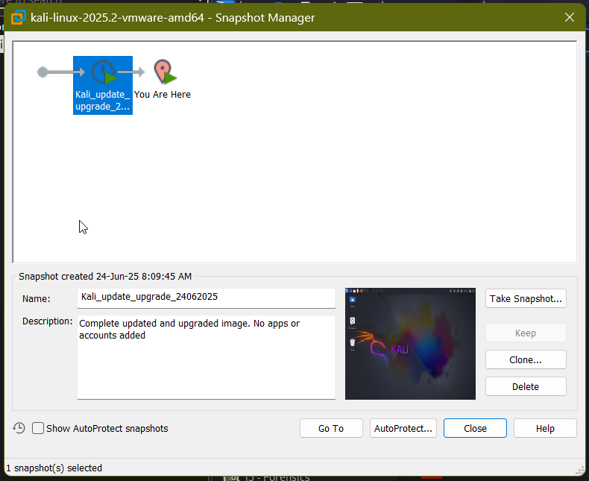The width and height of the screenshot is (589, 481).
Task: Click the Kali_update_upgrade_2... snapshot label
Action: (103, 101)
